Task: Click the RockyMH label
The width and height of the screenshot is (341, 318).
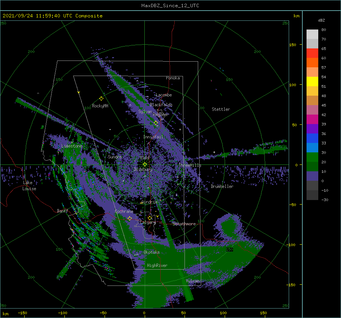Action: click(100, 106)
